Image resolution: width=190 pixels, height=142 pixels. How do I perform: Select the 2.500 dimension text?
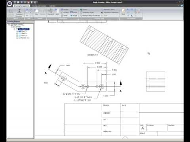click(97, 63)
